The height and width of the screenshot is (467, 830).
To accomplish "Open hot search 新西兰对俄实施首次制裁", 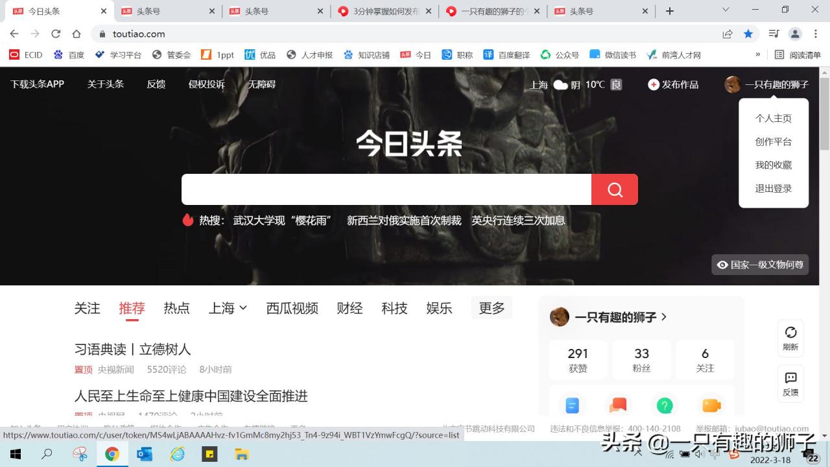I will click(x=404, y=221).
